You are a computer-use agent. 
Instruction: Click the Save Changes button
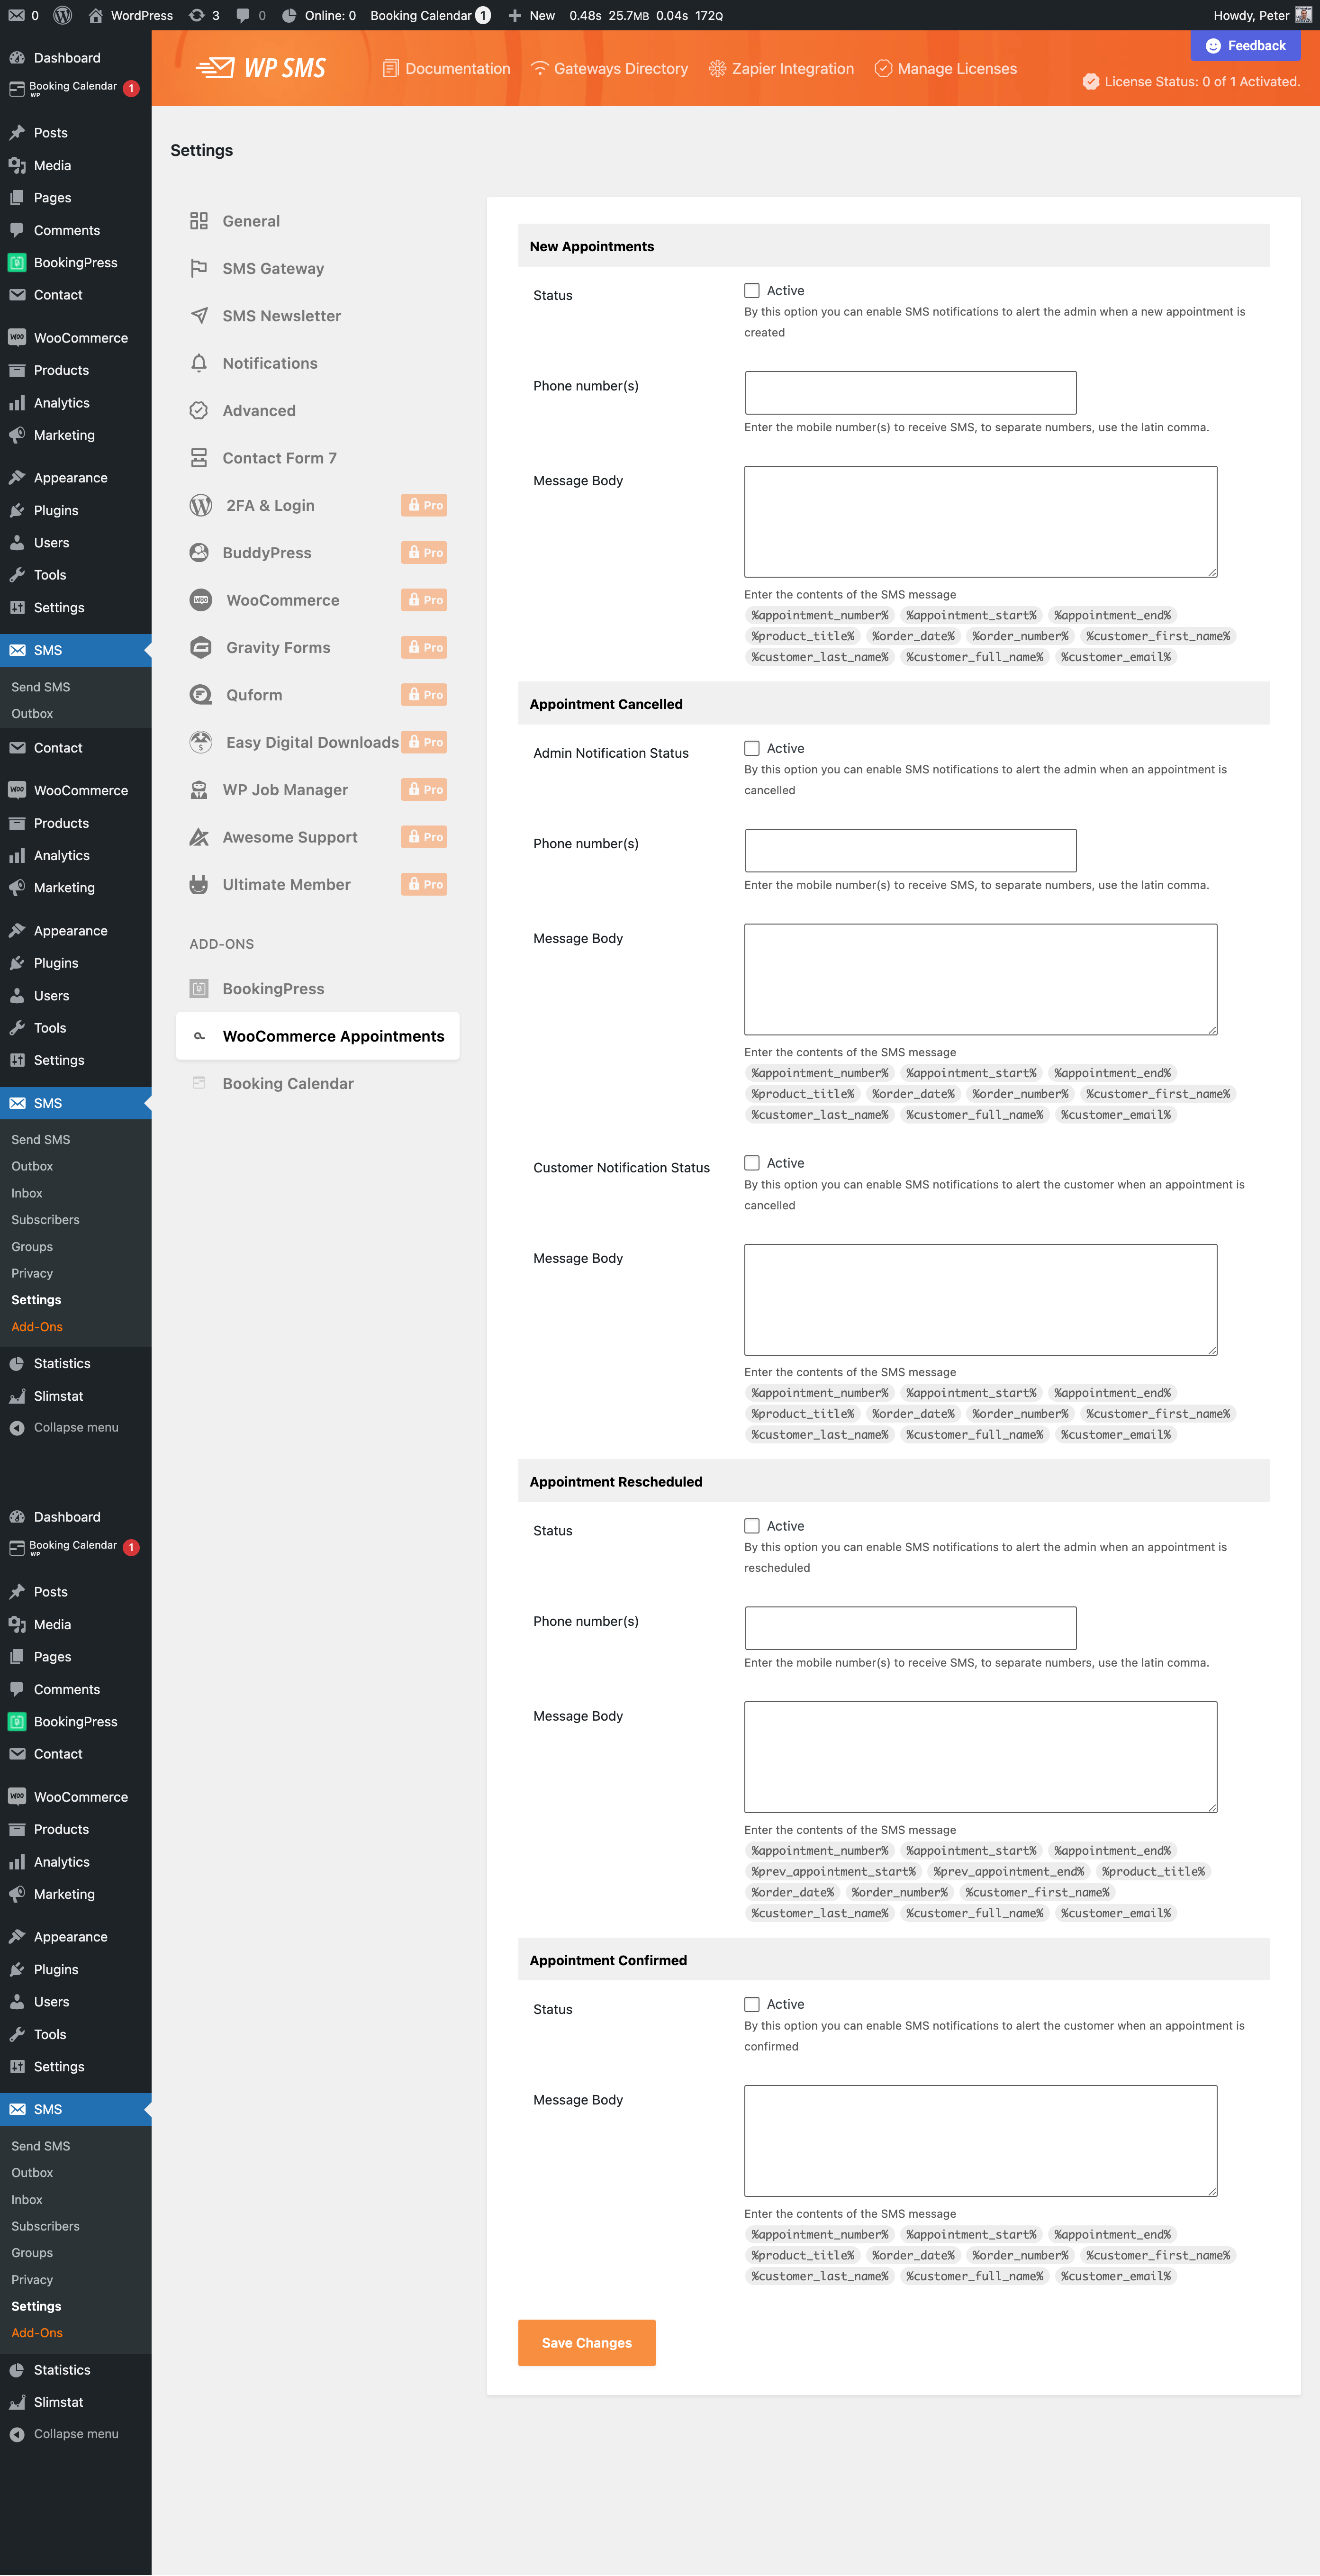point(587,2343)
